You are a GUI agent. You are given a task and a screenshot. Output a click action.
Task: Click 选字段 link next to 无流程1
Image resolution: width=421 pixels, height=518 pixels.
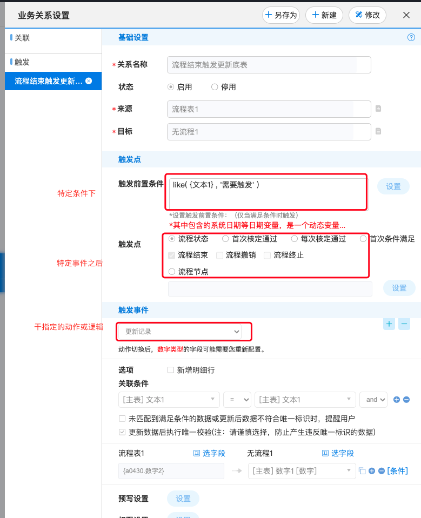[x=338, y=453]
